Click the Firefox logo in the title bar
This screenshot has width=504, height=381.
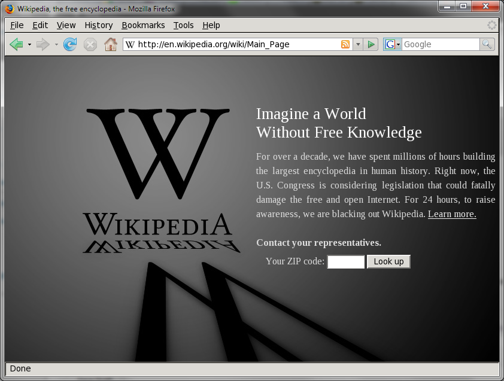(x=10, y=9)
